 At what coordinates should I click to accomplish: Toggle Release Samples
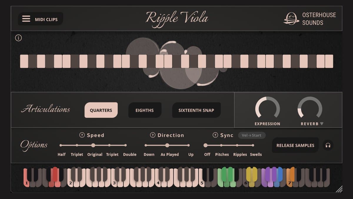tap(295, 145)
